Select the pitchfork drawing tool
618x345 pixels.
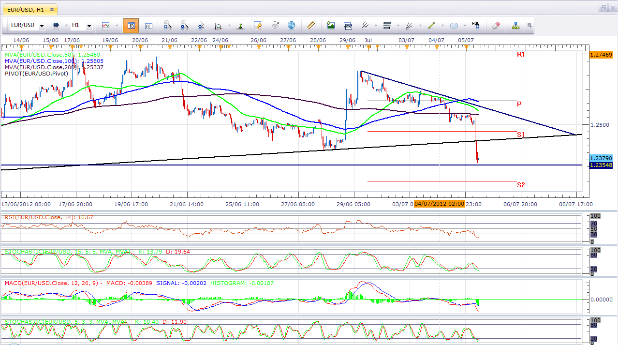click(365, 25)
